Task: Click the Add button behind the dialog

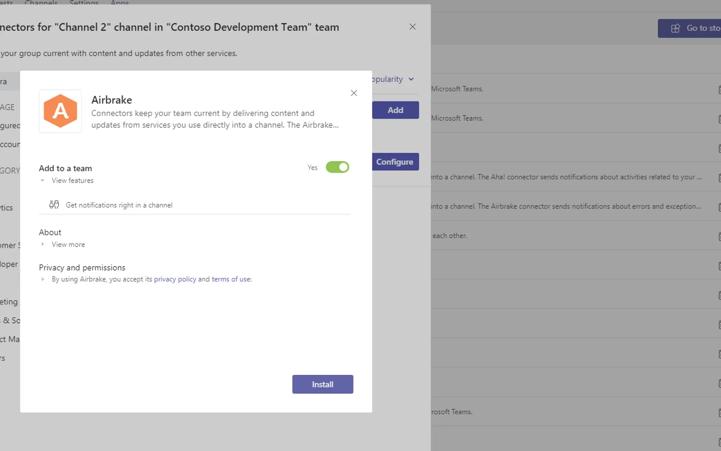Action: point(396,110)
